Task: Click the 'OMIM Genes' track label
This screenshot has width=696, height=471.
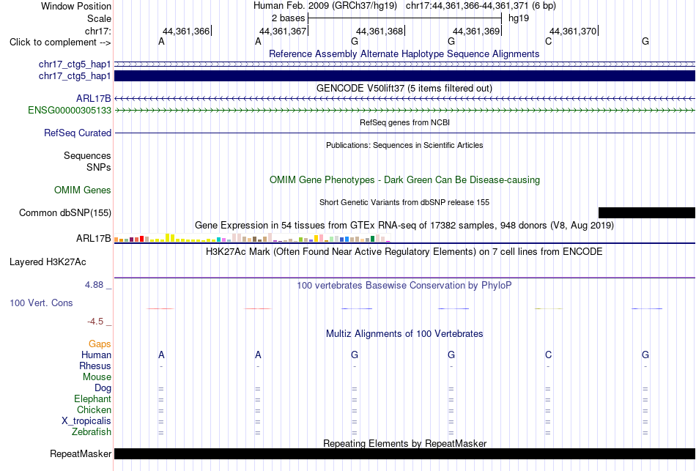Action: tap(83, 190)
